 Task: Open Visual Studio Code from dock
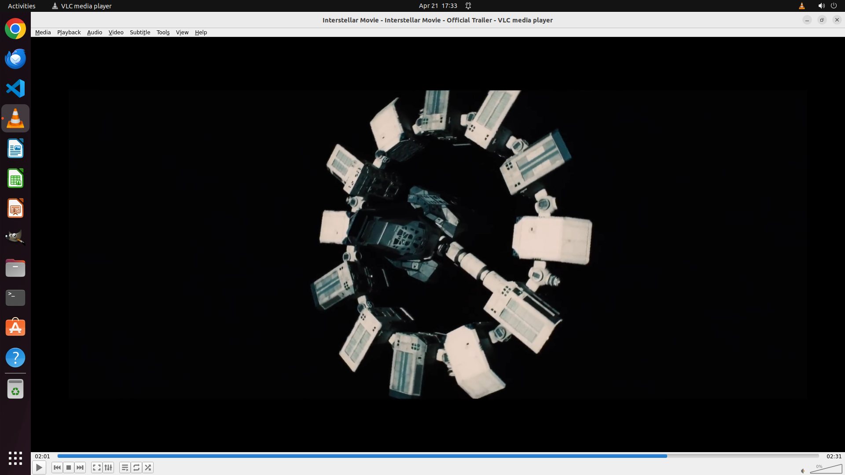tap(15, 88)
